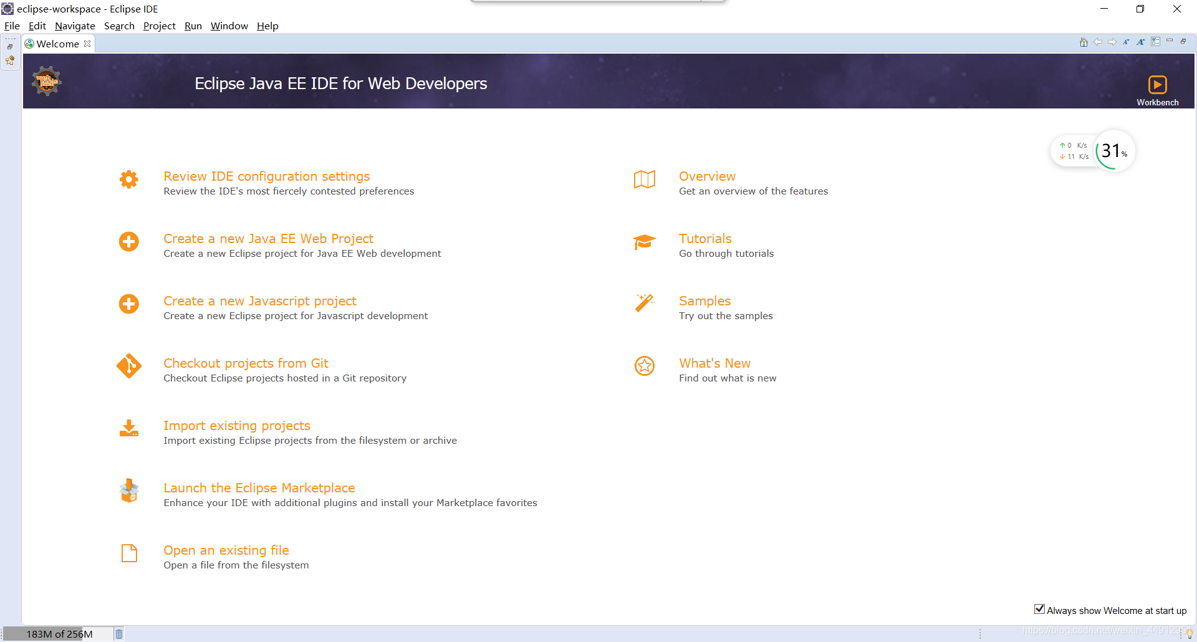
Task: Click the Workbench label text
Action: coord(1157,102)
